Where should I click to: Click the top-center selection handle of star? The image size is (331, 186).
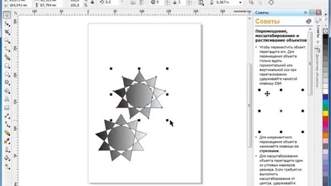point(139,69)
